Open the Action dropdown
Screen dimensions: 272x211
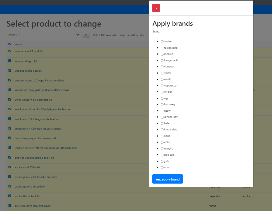(x=51, y=34)
